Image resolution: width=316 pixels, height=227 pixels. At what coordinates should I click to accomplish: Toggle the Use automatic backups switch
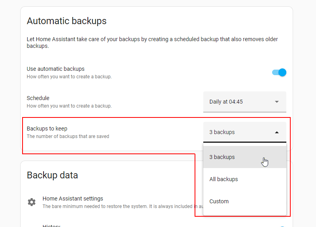[279, 72]
